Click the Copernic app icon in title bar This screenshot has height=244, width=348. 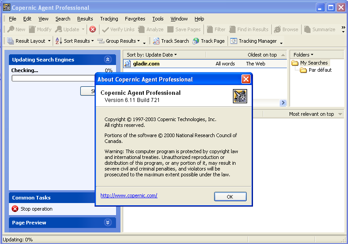tap(6, 7)
